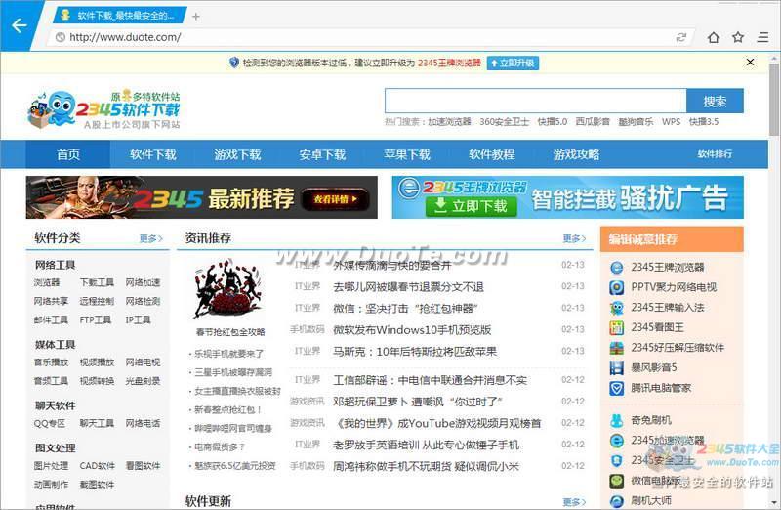Click the 搜索 search button

point(715,102)
